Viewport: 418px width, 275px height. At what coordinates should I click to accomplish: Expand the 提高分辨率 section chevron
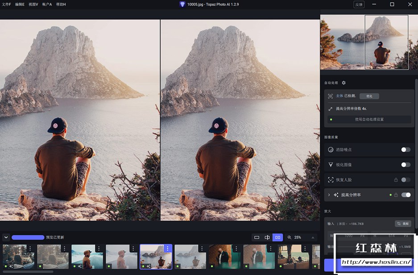[x=329, y=195]
